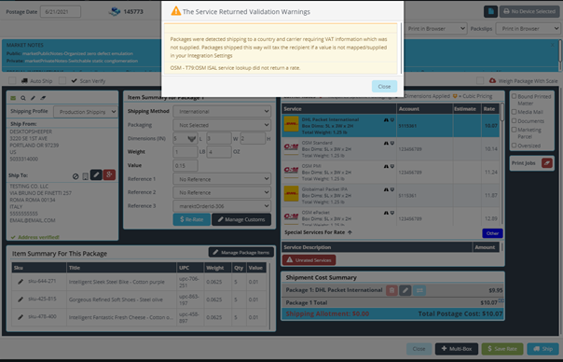Edit the sku-478-400 row pencil icon
The image size is (563, 362).
(21, 316)
